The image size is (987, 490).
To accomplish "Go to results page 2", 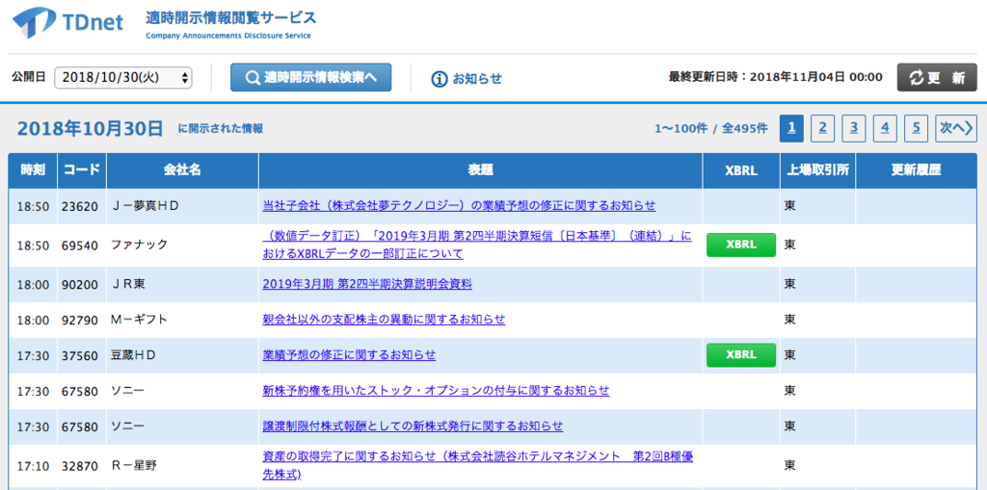I will click(x=822, y=128).
